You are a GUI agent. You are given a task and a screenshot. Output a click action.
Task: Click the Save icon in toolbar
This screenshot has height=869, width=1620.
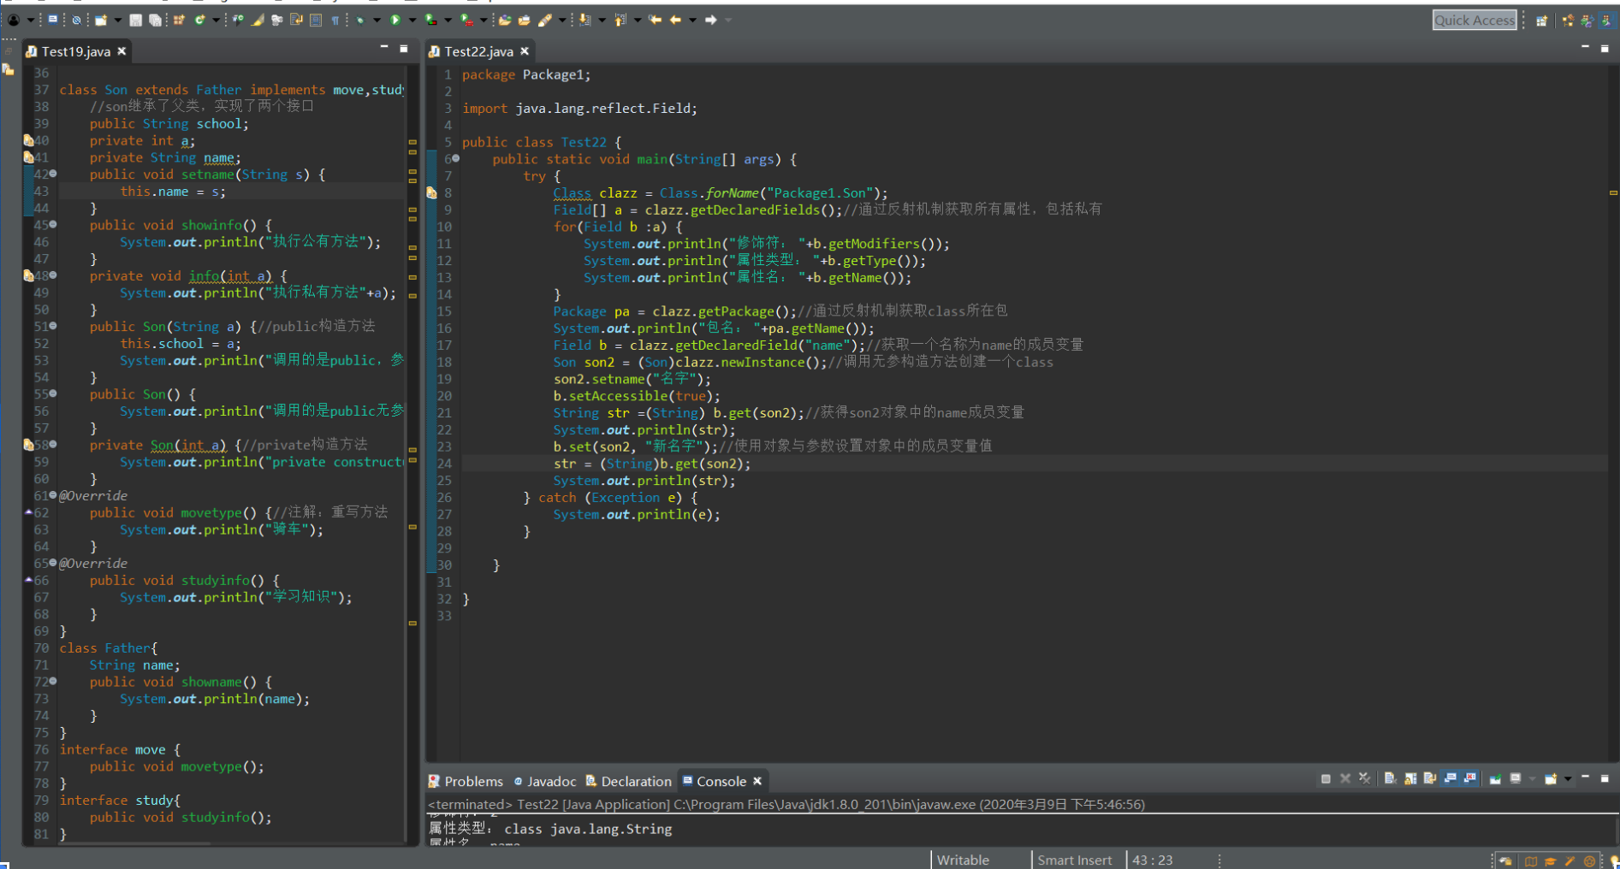point(135,20)
